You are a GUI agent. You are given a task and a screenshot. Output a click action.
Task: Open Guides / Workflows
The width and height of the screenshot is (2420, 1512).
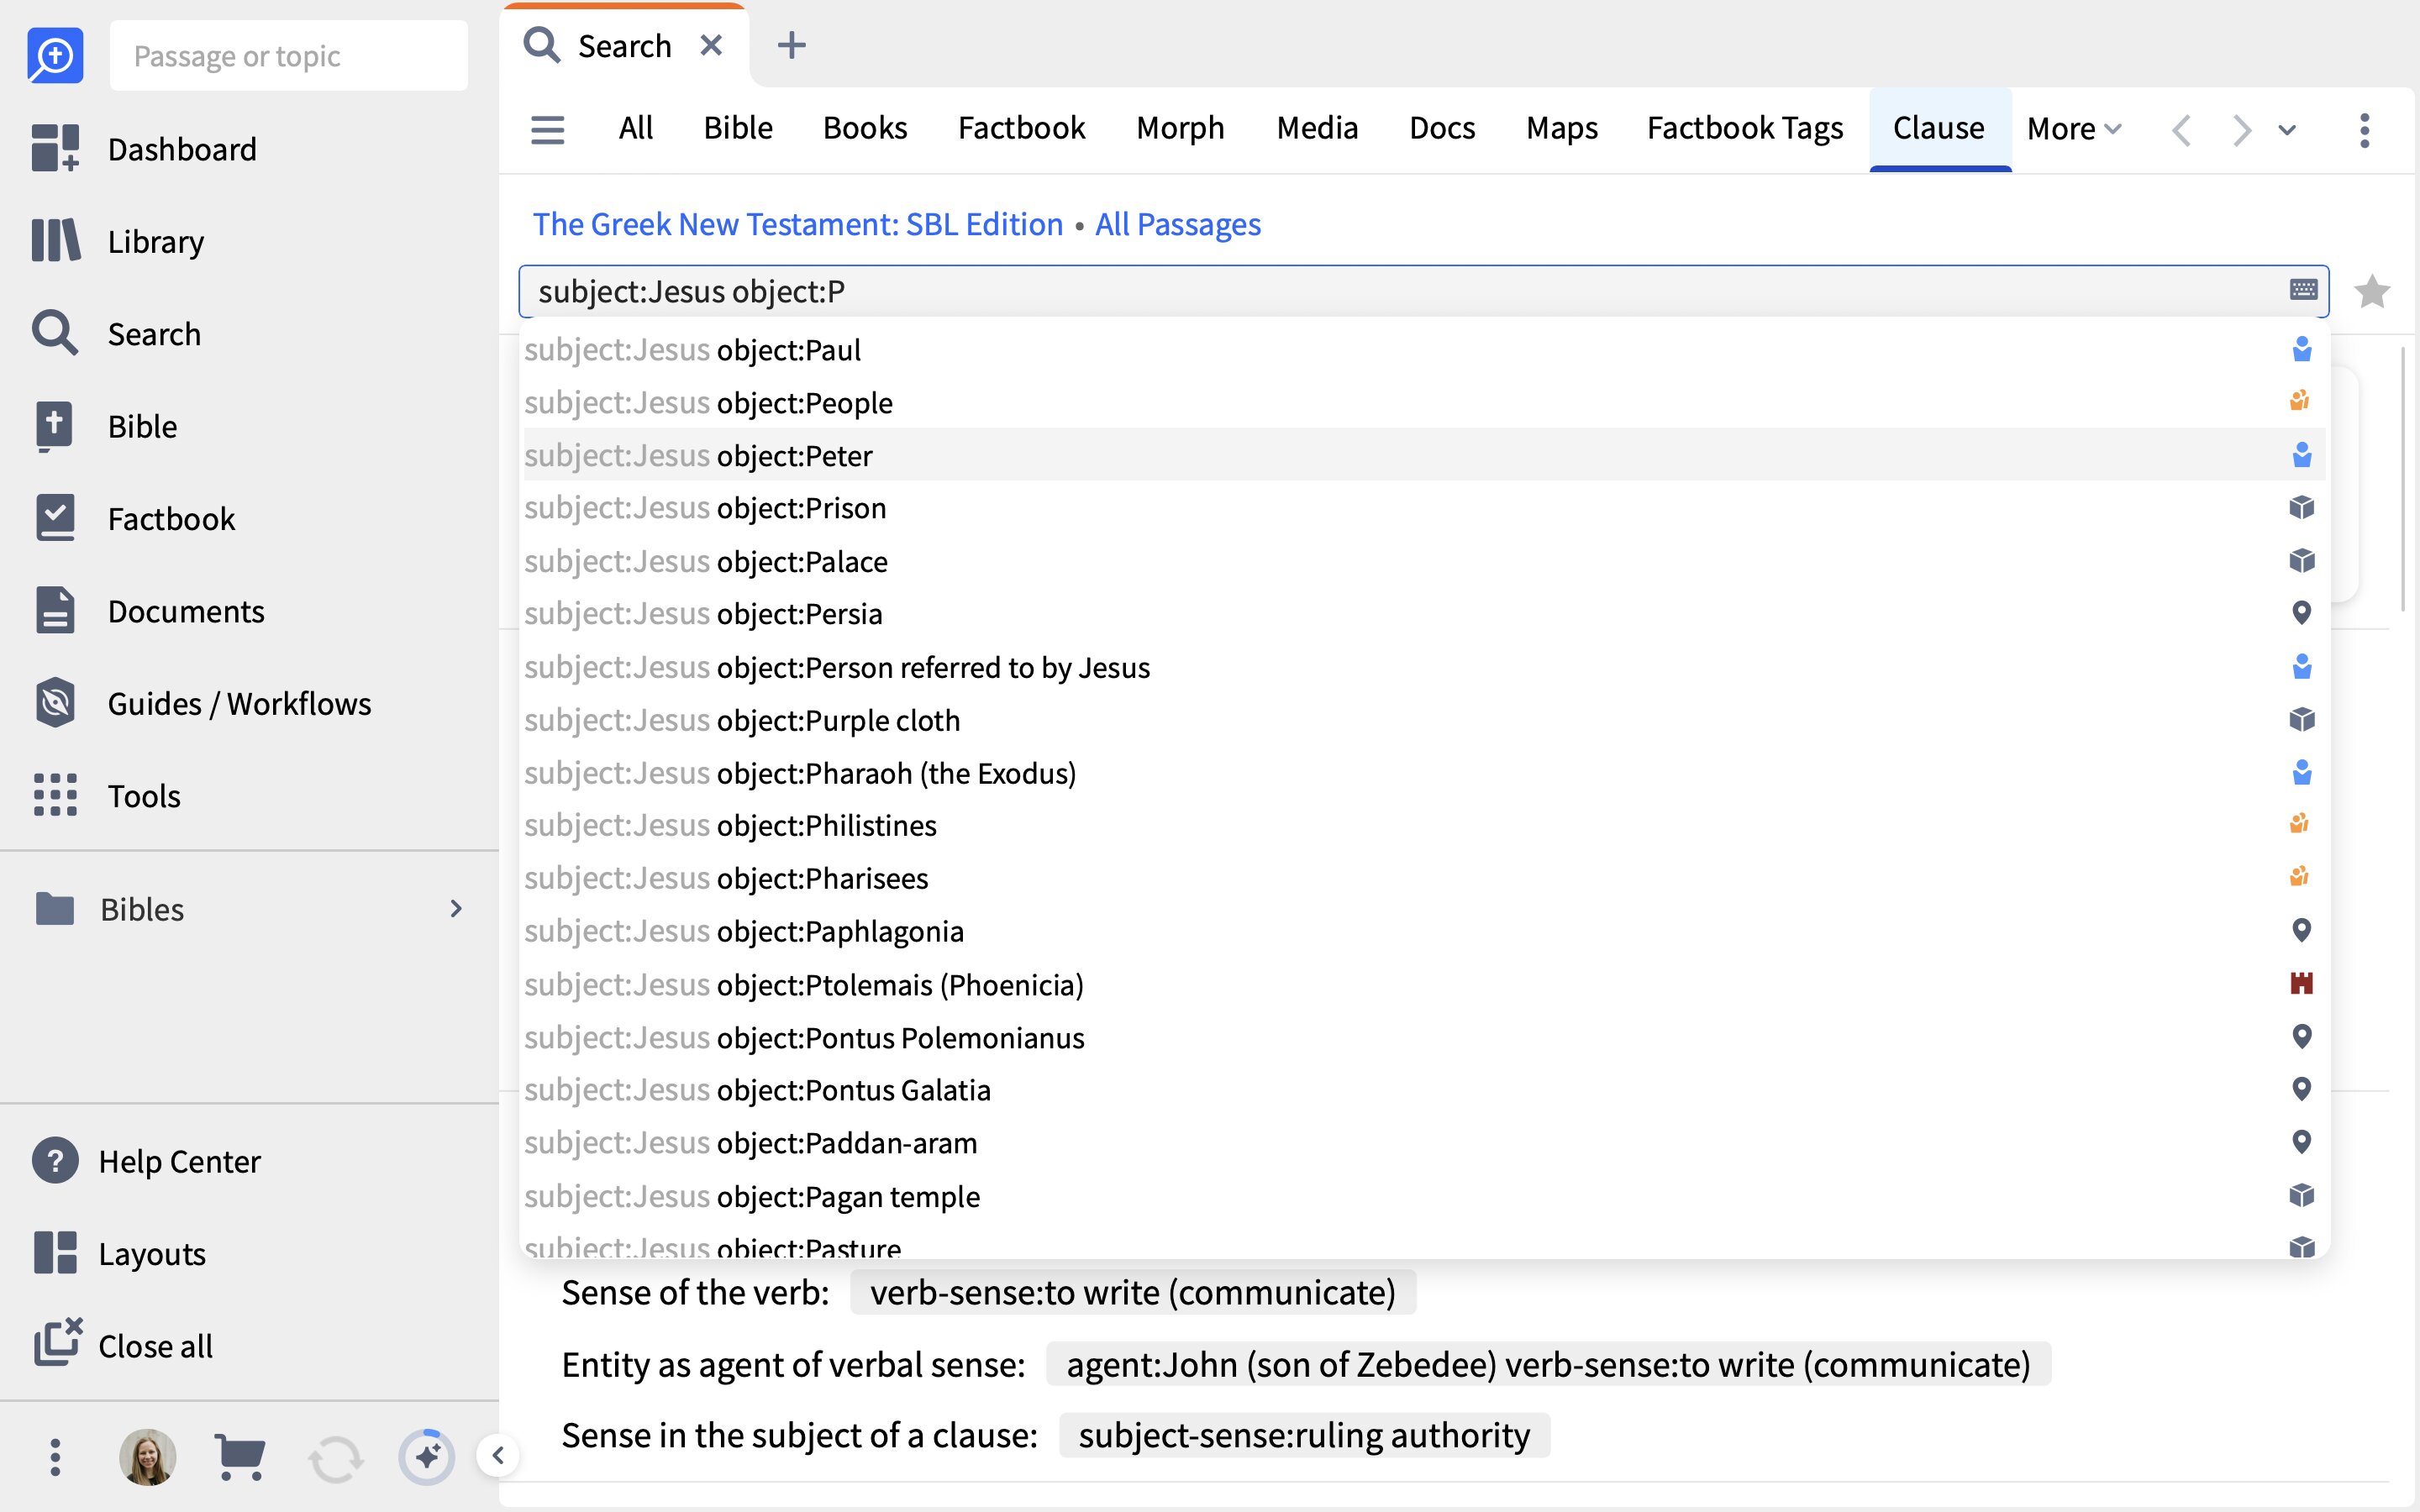point(201,703)
